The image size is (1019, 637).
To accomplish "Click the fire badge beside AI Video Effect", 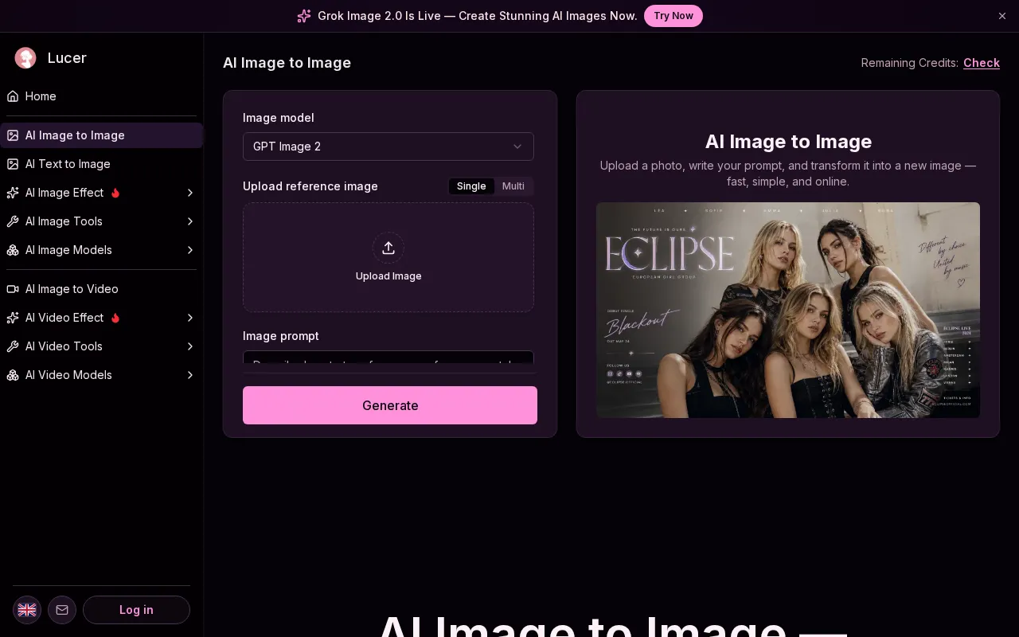I will (115, 318).
